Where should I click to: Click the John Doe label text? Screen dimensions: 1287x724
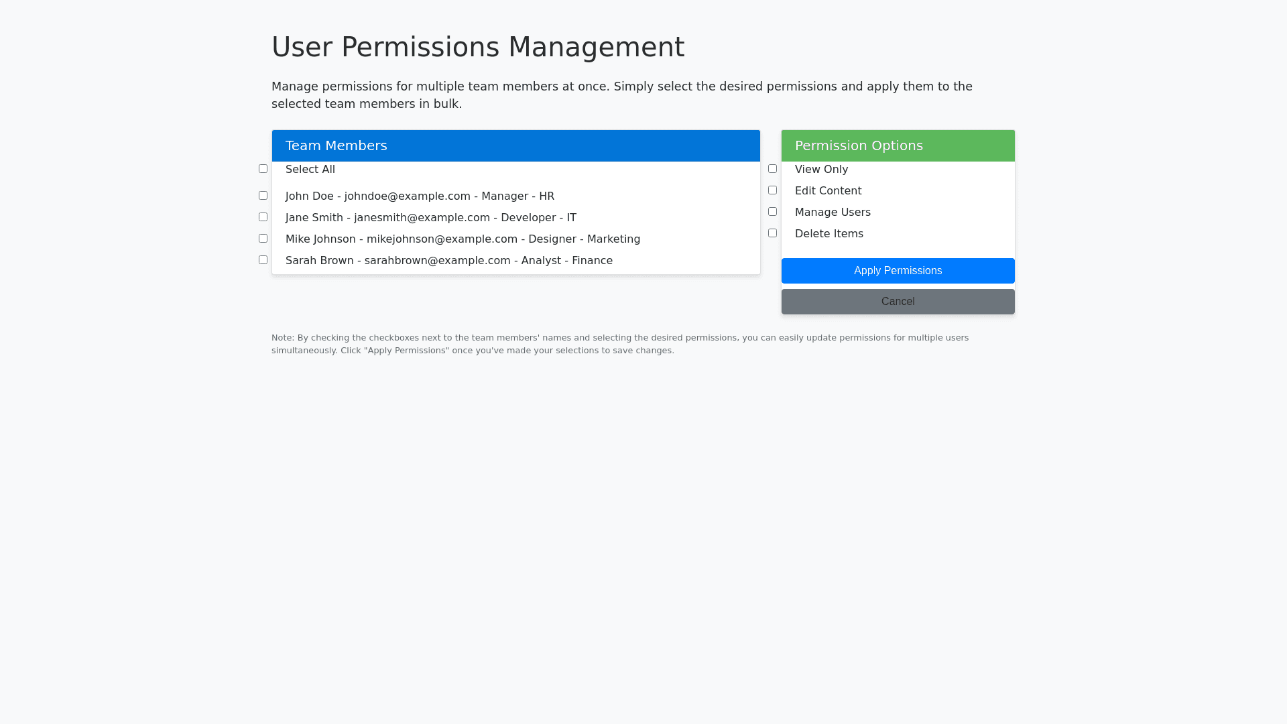[x=420, y=196]
